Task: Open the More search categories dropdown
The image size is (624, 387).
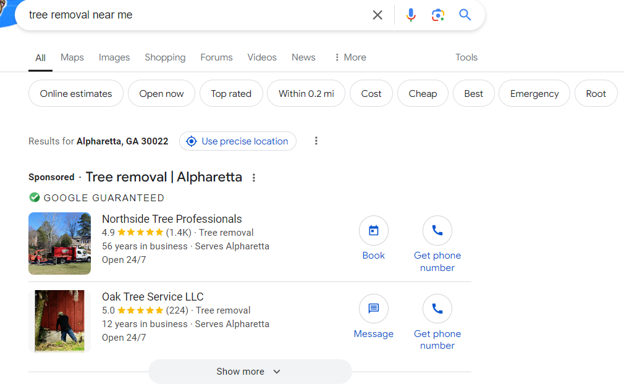Action: [x=350, y=57]
